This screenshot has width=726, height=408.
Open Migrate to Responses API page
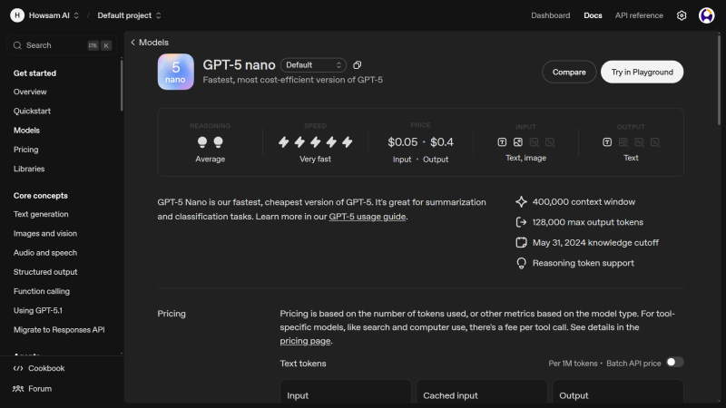point(59,330)
